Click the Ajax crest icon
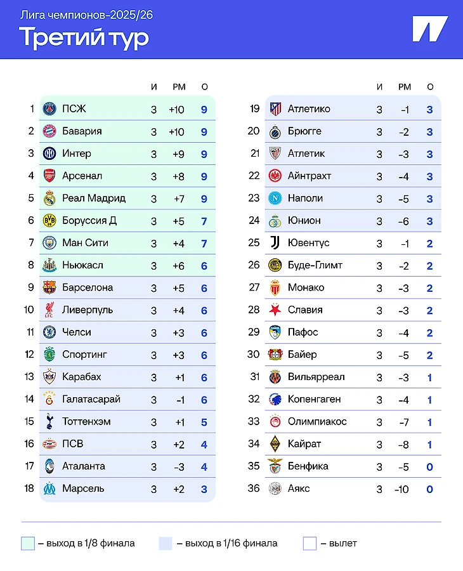463x571 pixels. click(275, 489)
